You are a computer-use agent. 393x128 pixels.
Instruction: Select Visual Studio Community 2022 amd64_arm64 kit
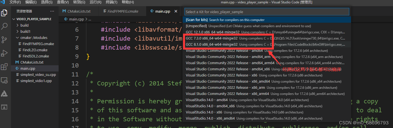pos(267,63)
